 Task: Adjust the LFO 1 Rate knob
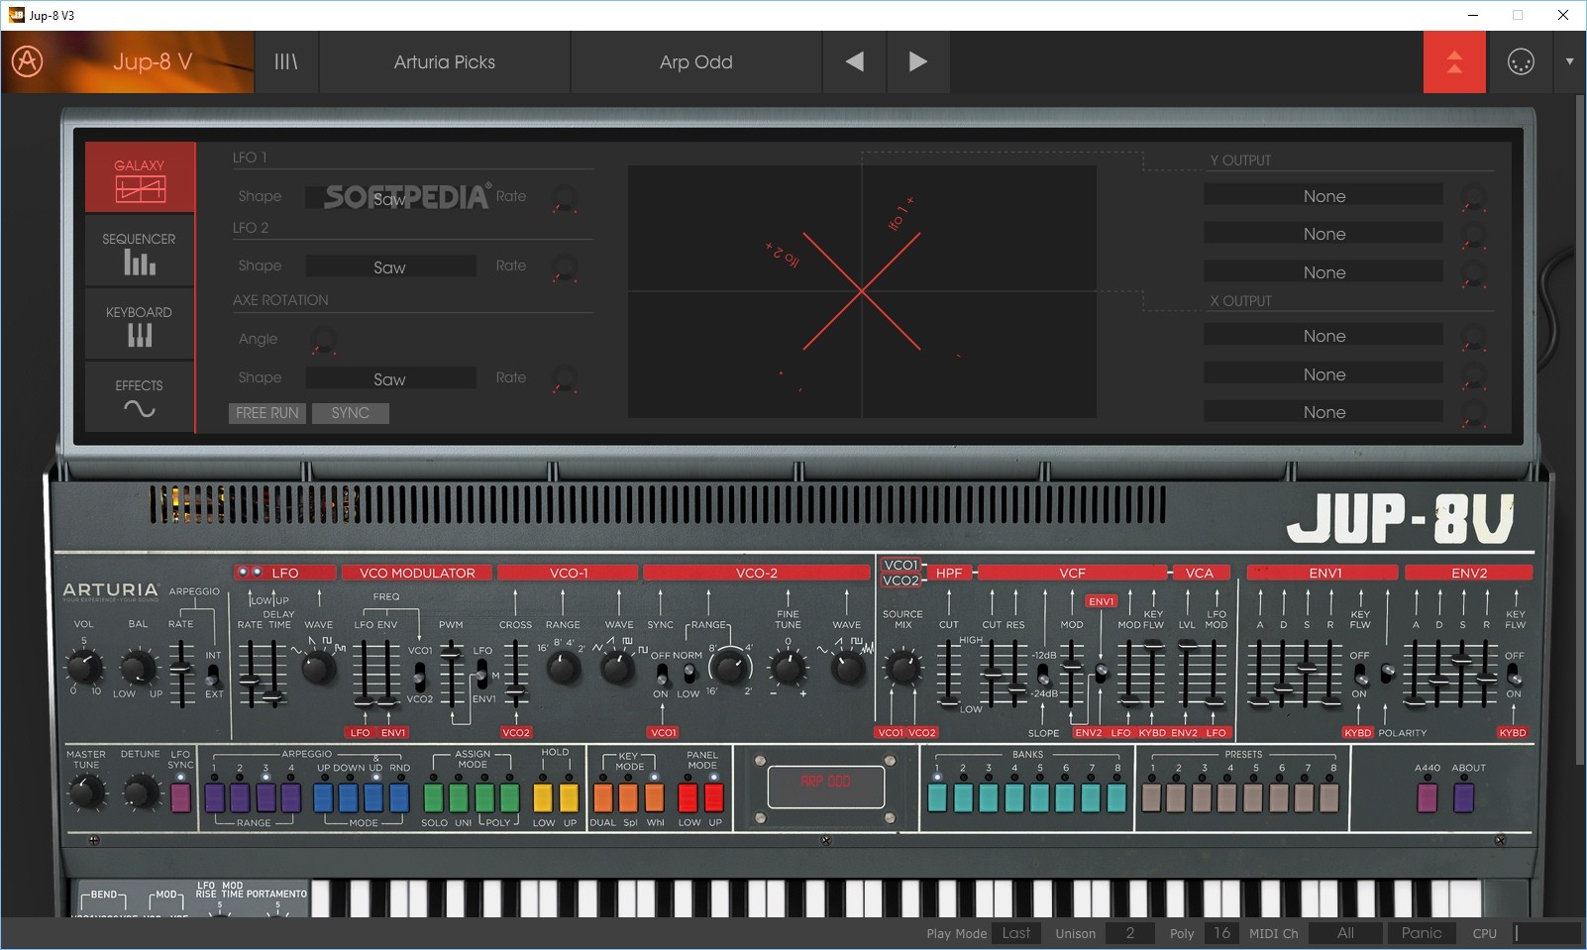pyautogui.click(x=565, y=197)
